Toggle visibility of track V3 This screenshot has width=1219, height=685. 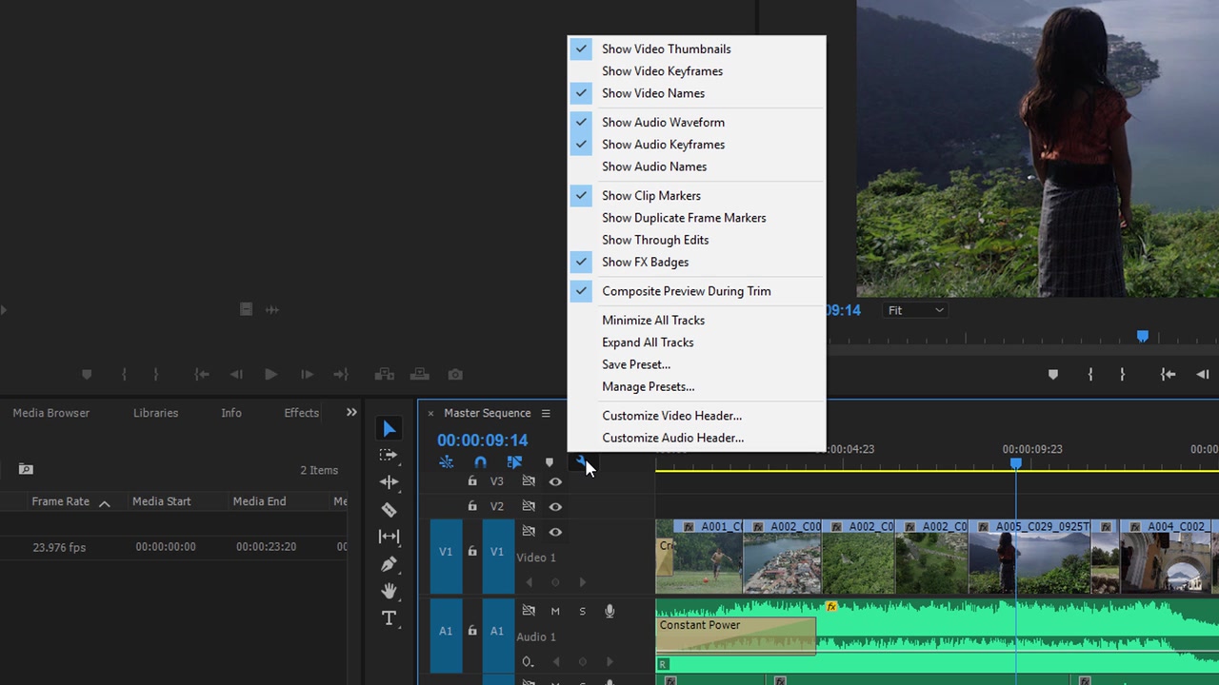coord(555,480)
